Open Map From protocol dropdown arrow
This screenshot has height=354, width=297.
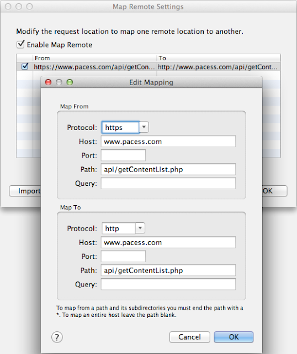coord(144,127)
